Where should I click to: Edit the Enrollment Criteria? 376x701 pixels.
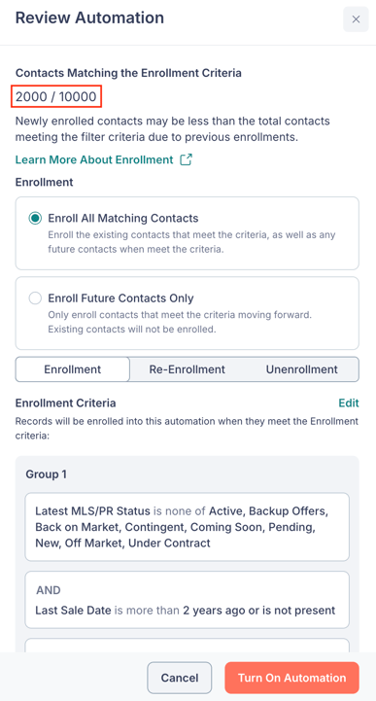pos(349,403)
